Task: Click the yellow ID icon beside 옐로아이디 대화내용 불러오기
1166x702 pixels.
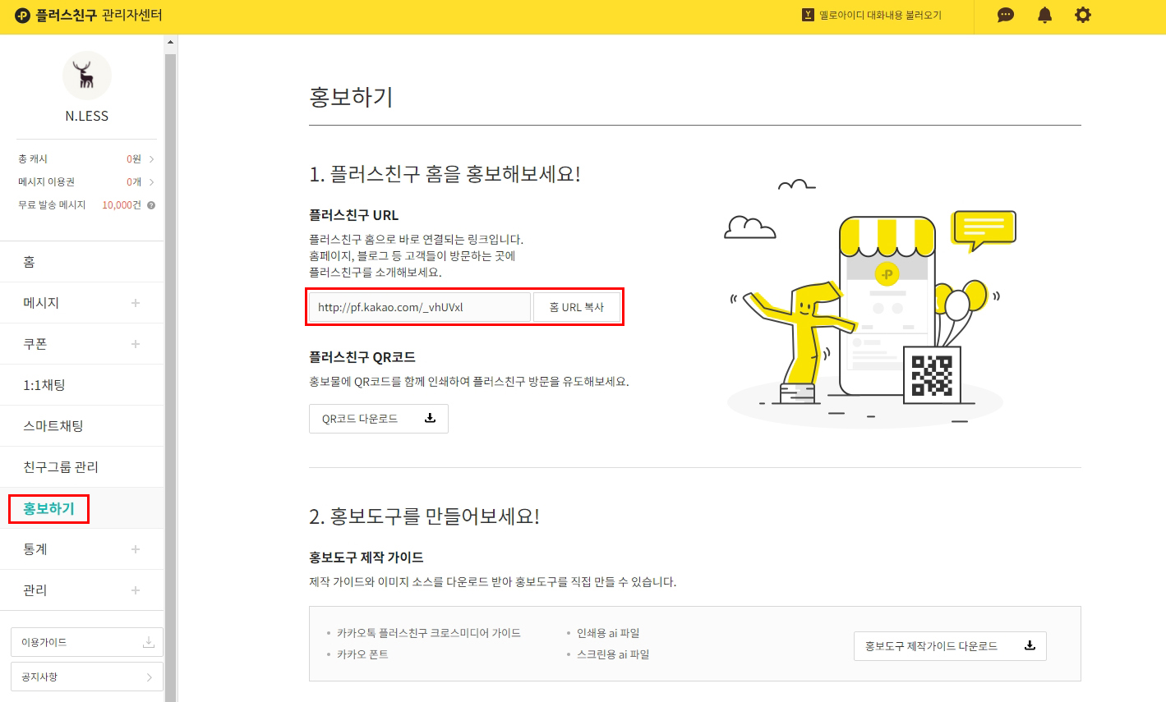Action: (x=808, y=15)
